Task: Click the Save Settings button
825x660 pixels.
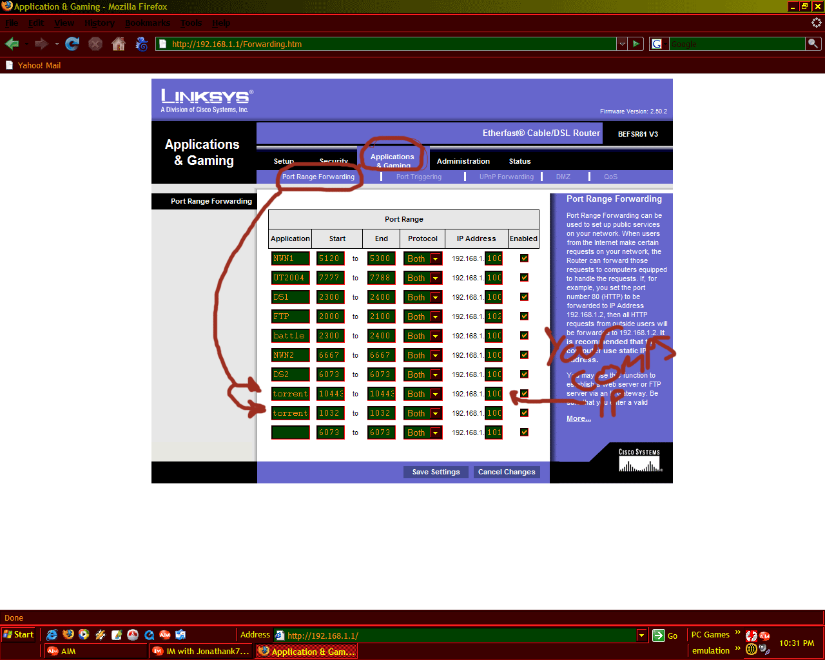Action: [x=436, y=472]
